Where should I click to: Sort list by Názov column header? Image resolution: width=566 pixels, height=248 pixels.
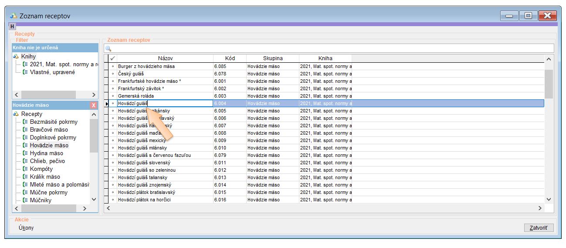pyautogui.click(x=165, y=58)
